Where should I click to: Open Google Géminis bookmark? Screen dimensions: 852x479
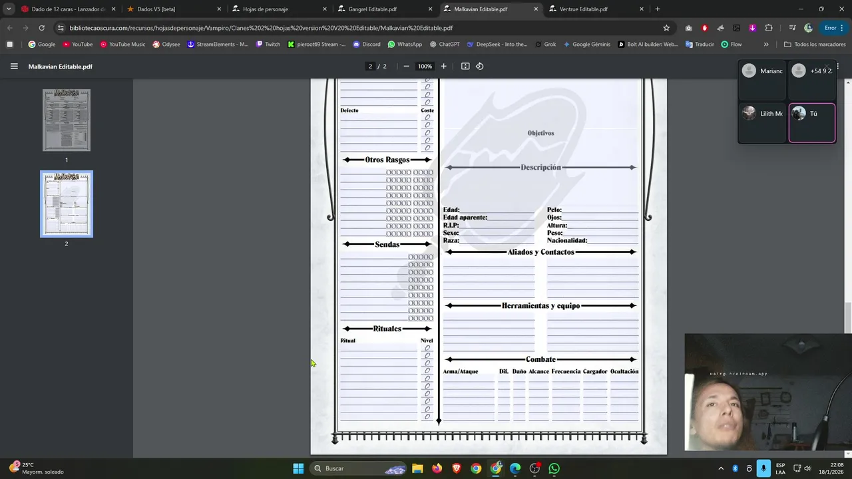586,45
